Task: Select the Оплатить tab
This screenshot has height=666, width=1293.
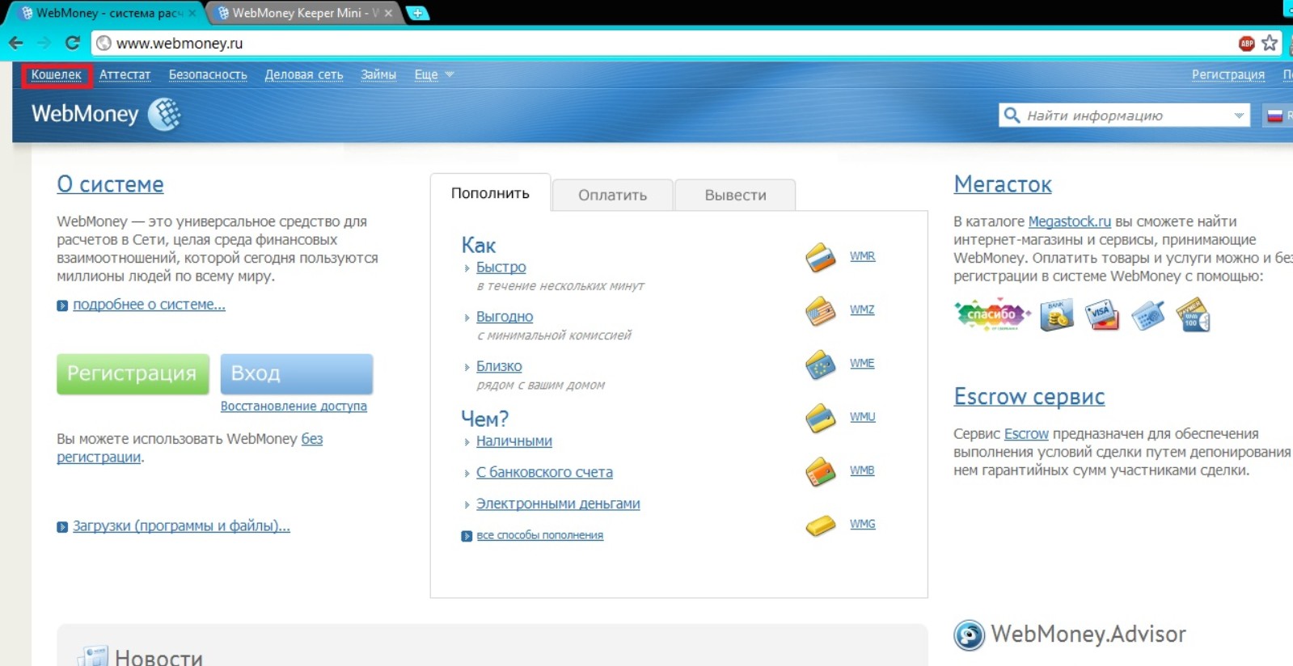Action: pos(612,195)
